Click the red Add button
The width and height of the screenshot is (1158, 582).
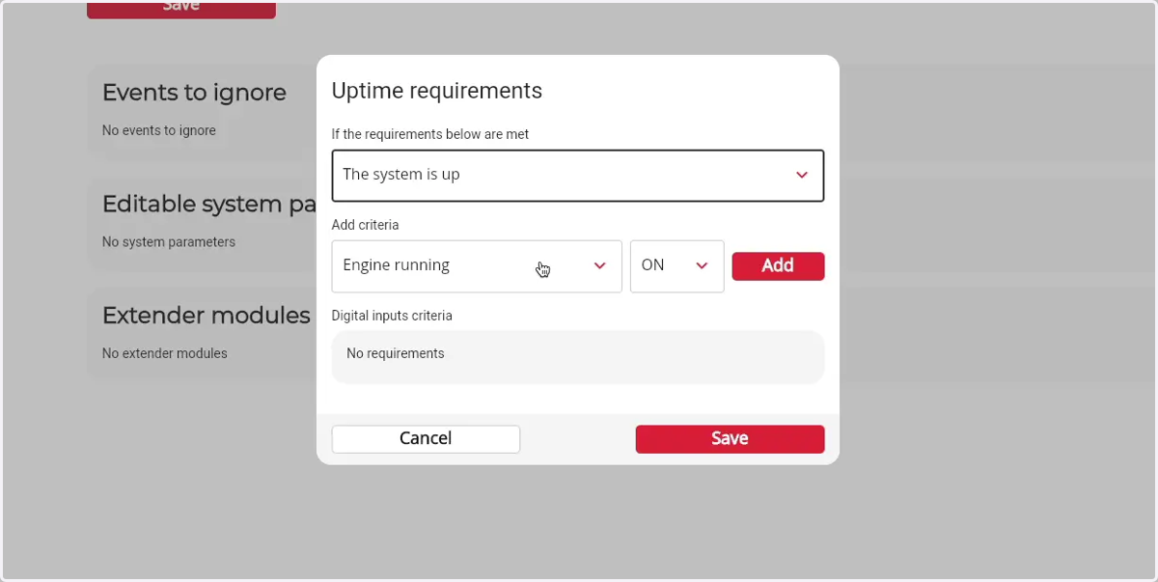(x=778, y=266)
